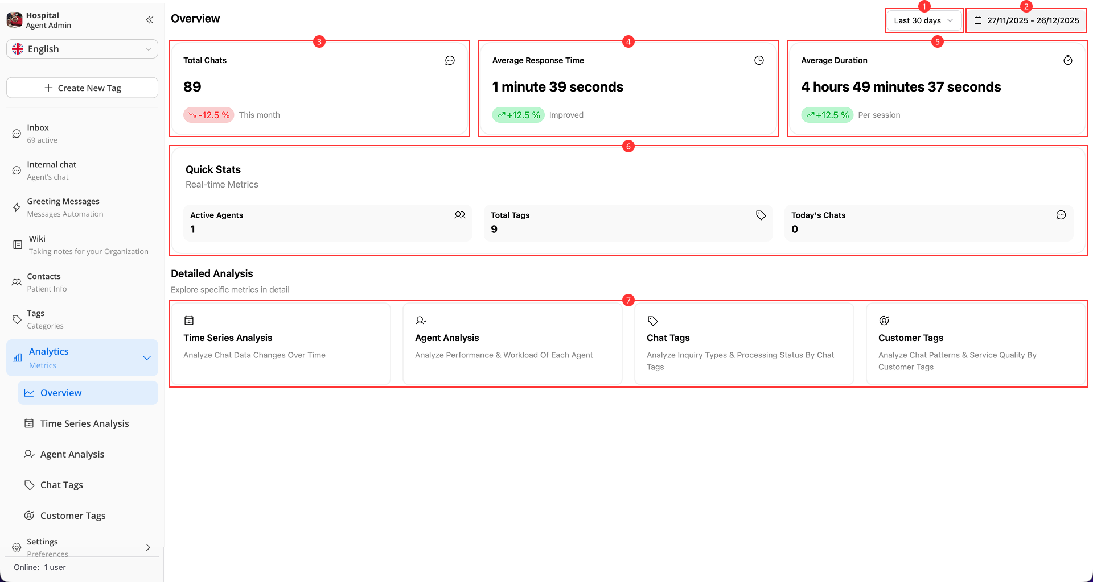
Task: Click the Hospital avatar logo
Action: tap(14, 20)
